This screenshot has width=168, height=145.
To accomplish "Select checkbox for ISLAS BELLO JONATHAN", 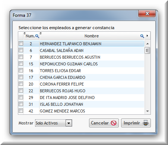I will (21, 104).
